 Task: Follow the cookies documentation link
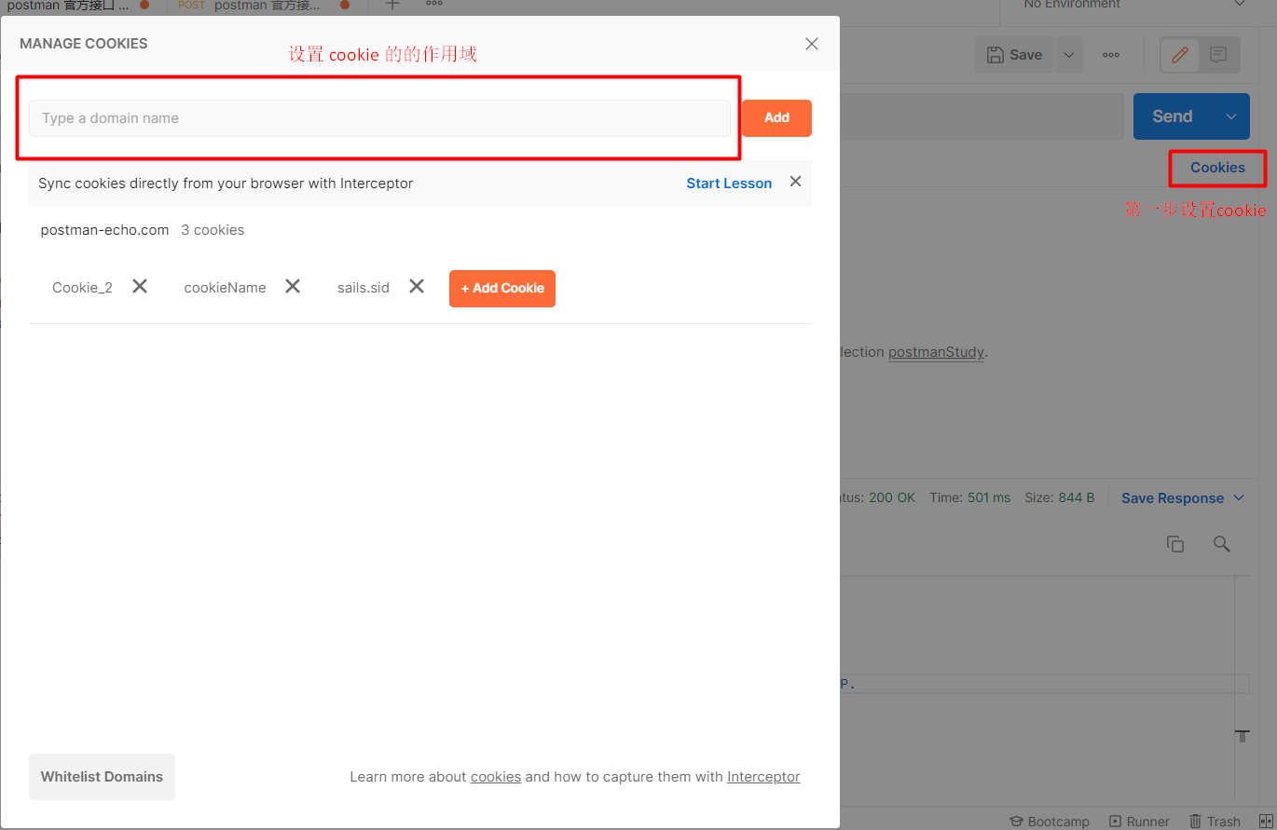(496, 777)
